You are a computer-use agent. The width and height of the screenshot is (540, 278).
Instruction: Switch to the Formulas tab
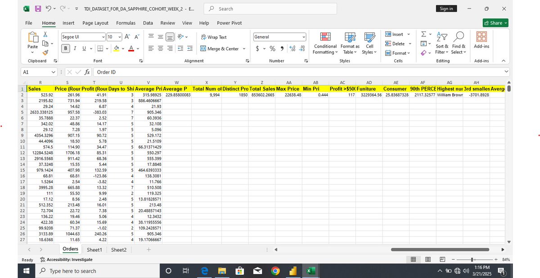point(126,23)
